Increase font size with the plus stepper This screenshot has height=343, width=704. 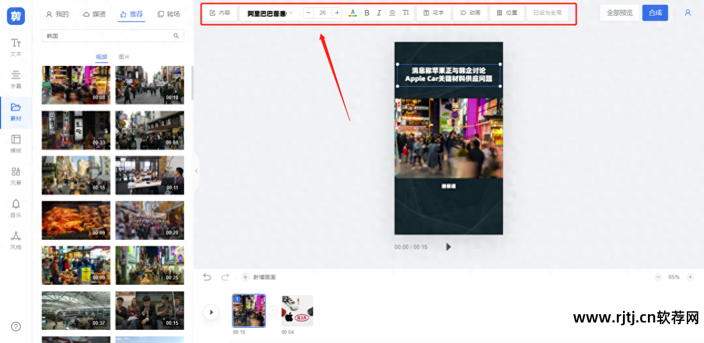336,12
